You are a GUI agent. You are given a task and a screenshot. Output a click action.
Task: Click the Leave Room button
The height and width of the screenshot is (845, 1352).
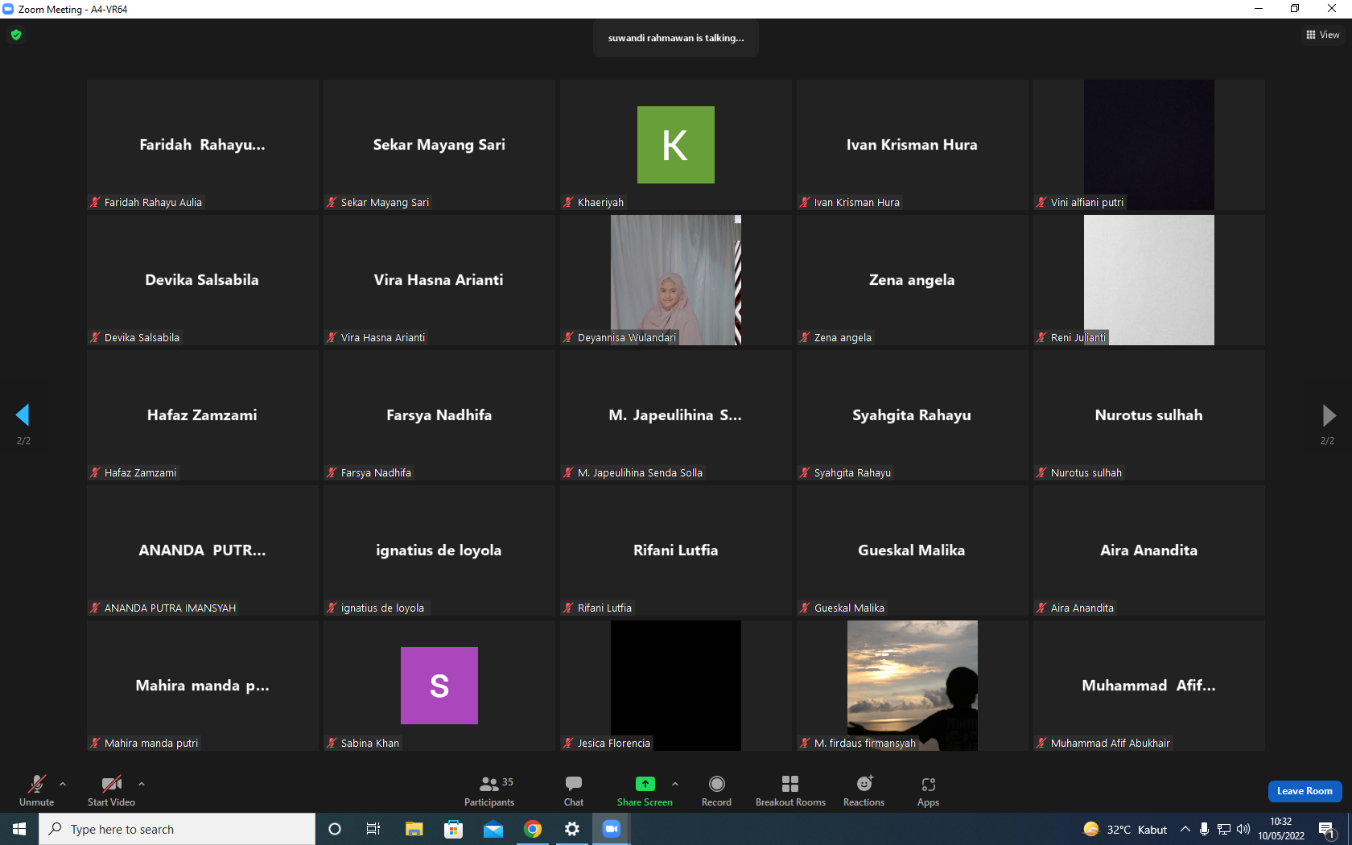coord(1305,791)
